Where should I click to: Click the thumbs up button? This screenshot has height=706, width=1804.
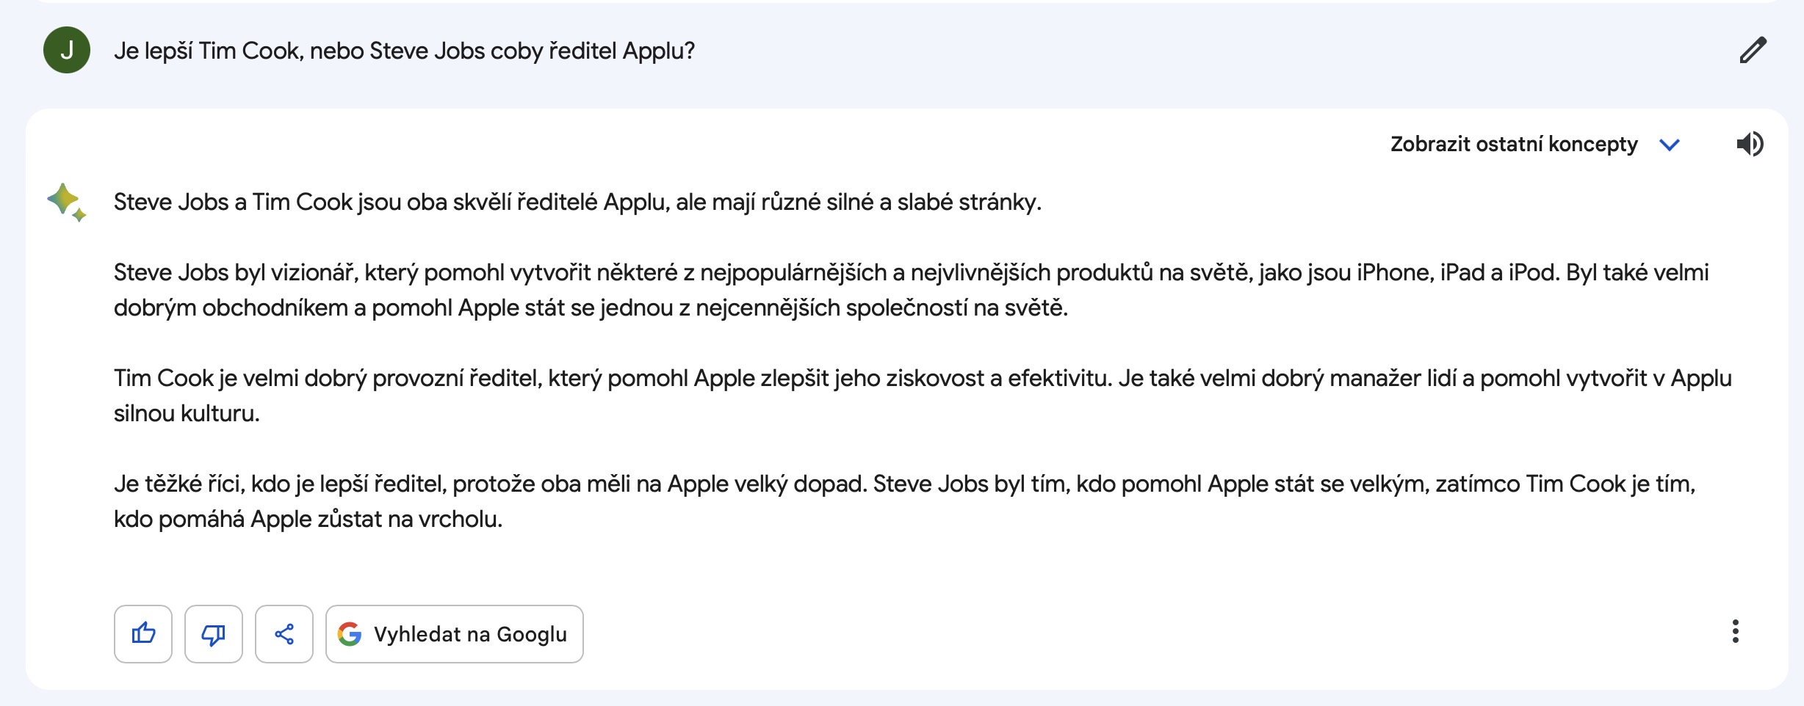[x=143, y=633]
